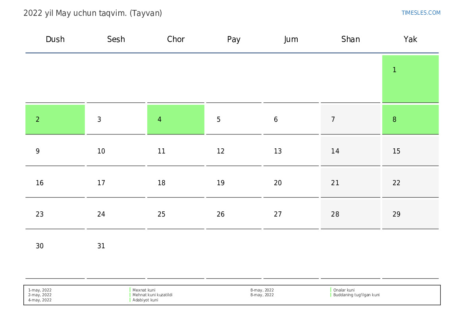464x328 pixels.
Task: Click the green May 2 holiday cell
Action: point(55,119)
